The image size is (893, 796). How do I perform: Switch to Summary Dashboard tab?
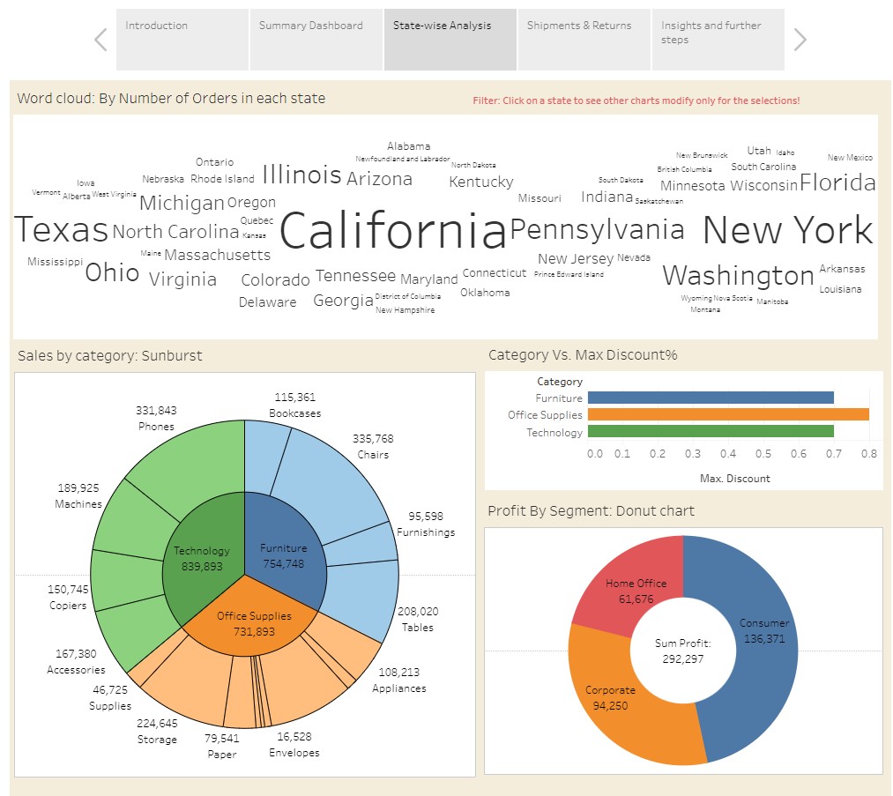[x=316, y=40]
